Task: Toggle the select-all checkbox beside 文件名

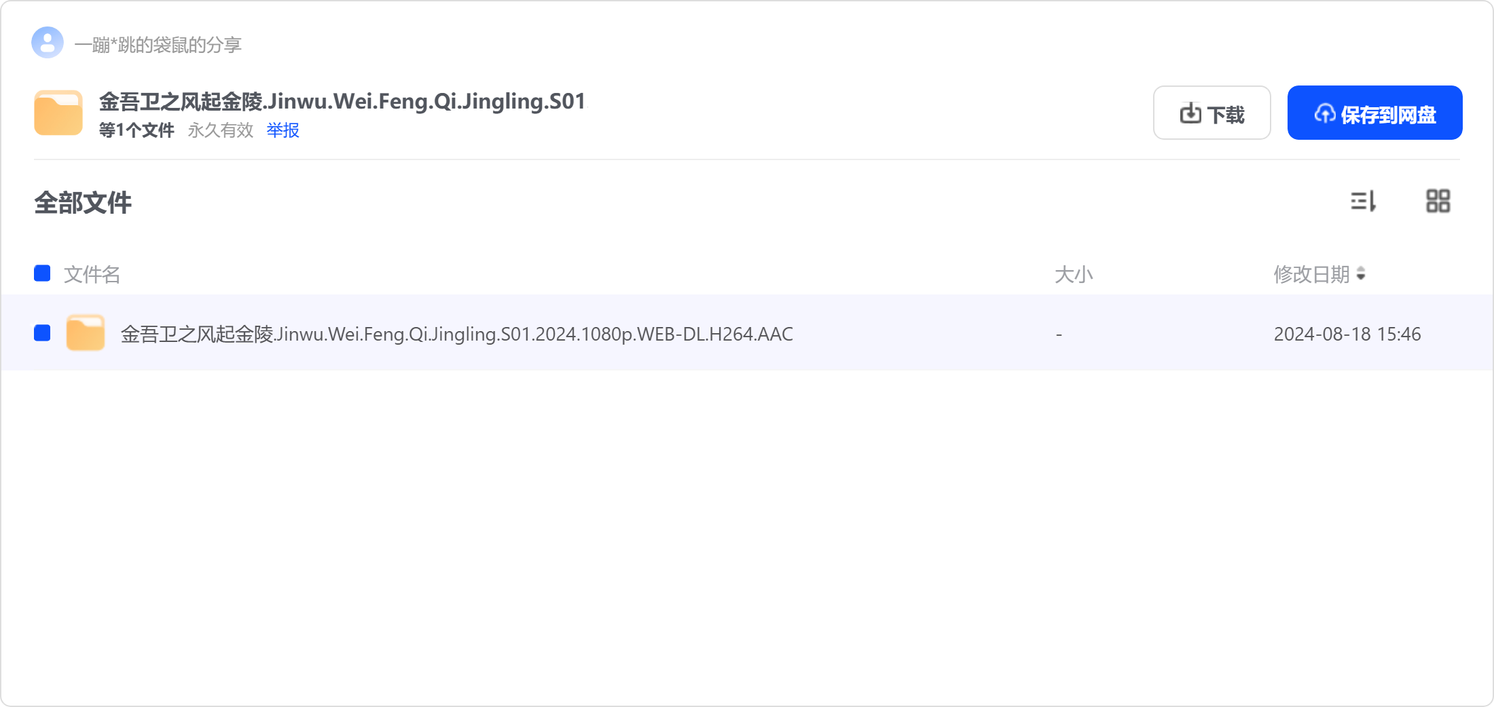Action: click(42, 273)
